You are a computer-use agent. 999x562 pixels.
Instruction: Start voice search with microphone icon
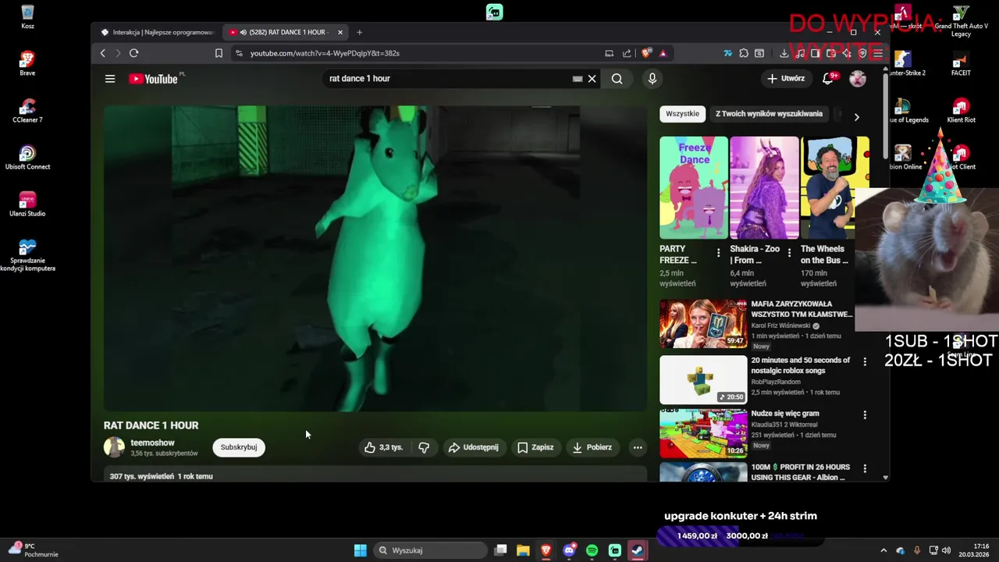652,79
